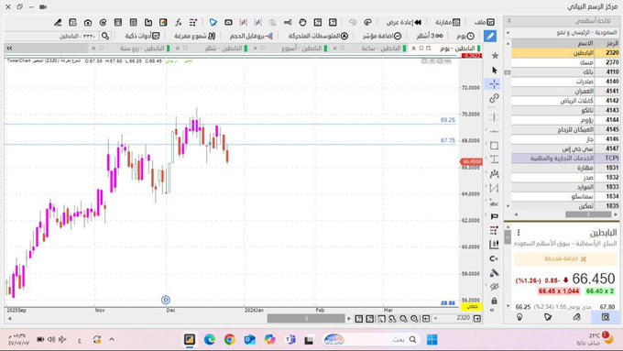Viewport: 623px width, 351px height.
Task: Click the greyed undo arrow
Action: [x=353, y=22]
